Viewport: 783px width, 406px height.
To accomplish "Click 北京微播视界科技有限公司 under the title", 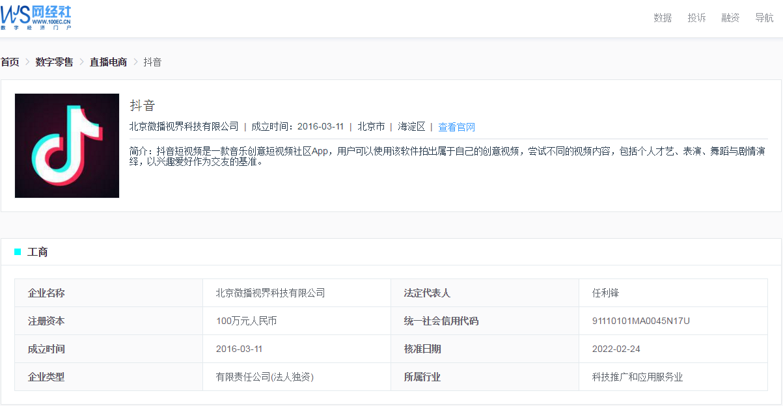I will pos(184,126).
